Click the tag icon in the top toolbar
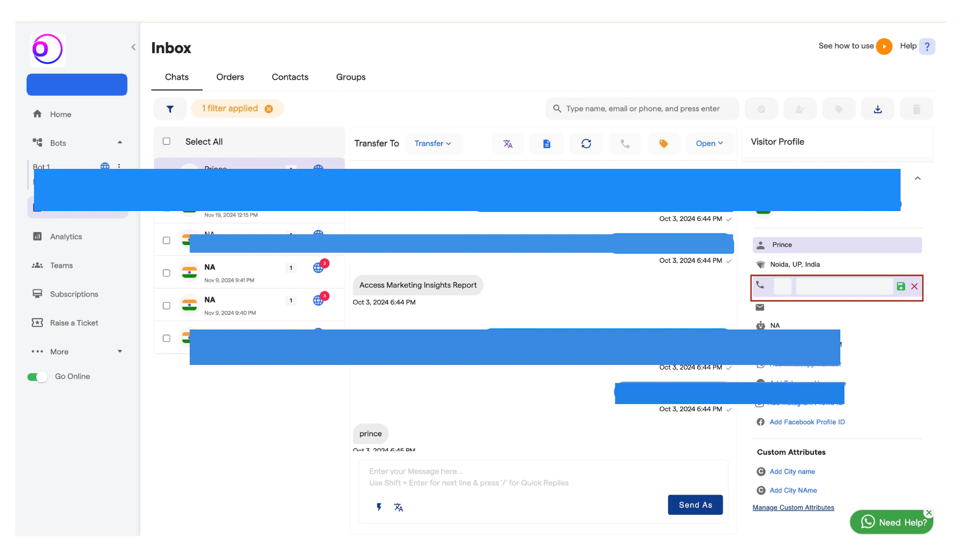Screen dimensions: 962x556 839,109
